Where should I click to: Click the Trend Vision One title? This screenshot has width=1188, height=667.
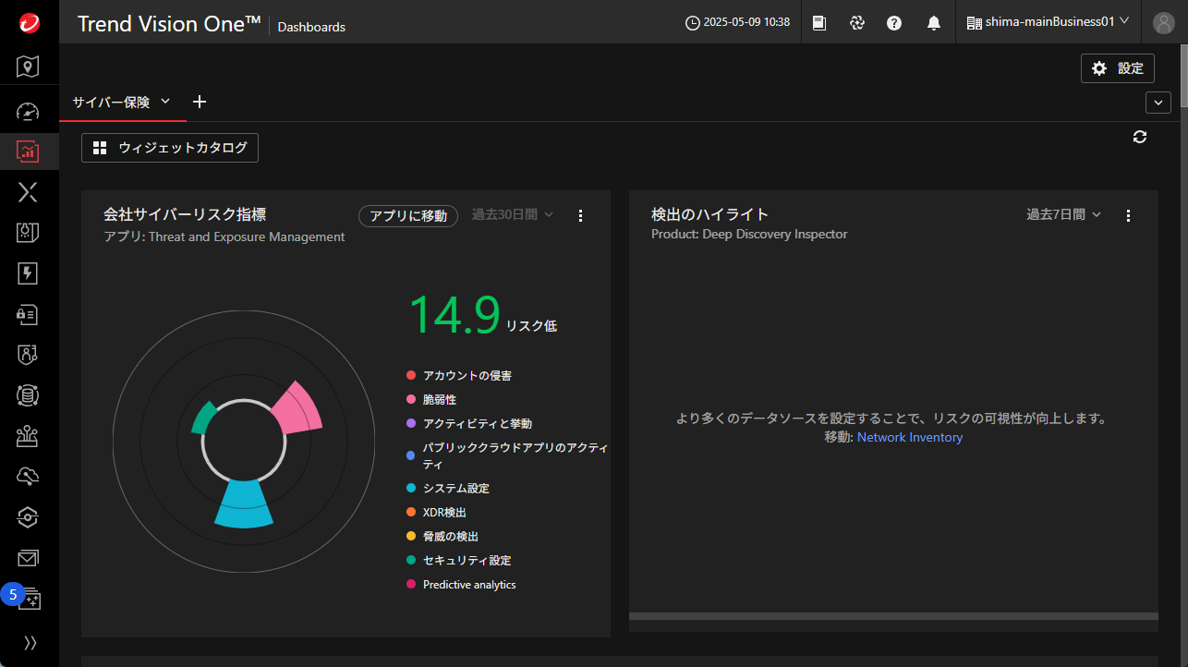pyautogui.click(x=169, y=24)
